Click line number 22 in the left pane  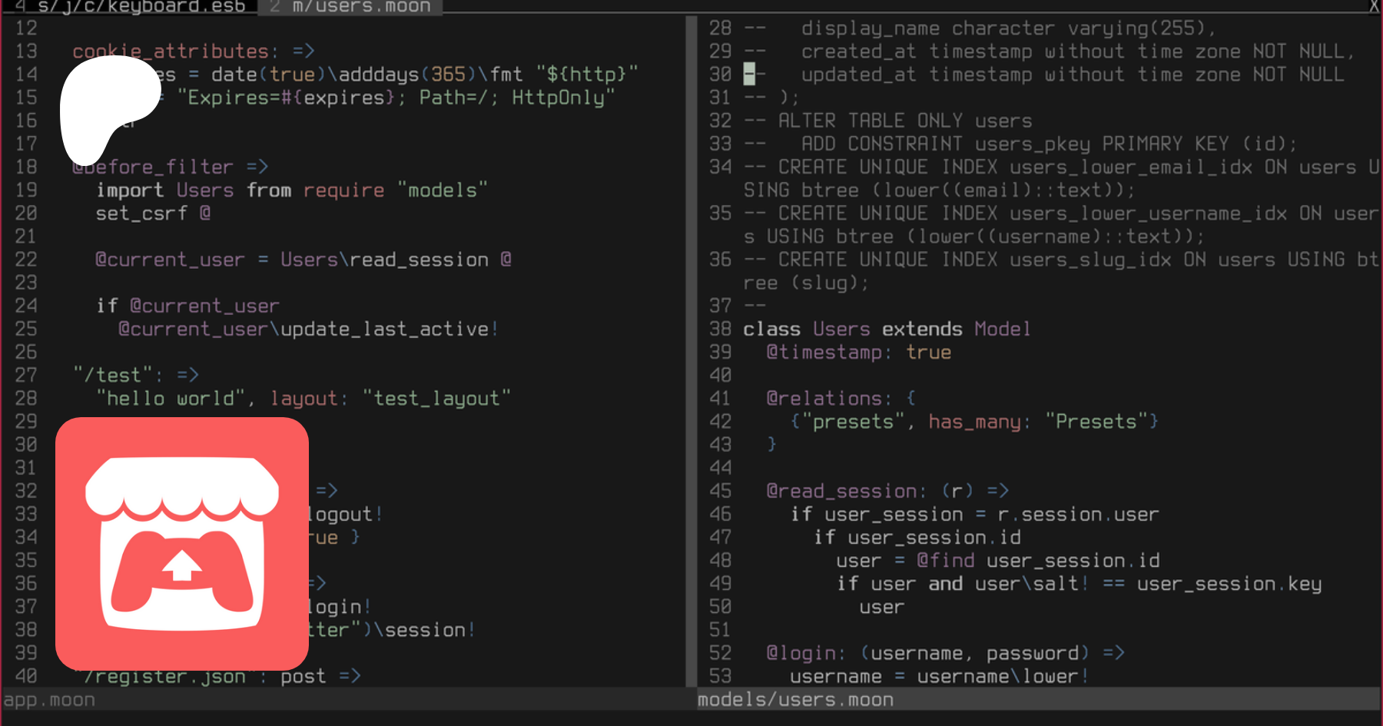[x=26, y=260]
